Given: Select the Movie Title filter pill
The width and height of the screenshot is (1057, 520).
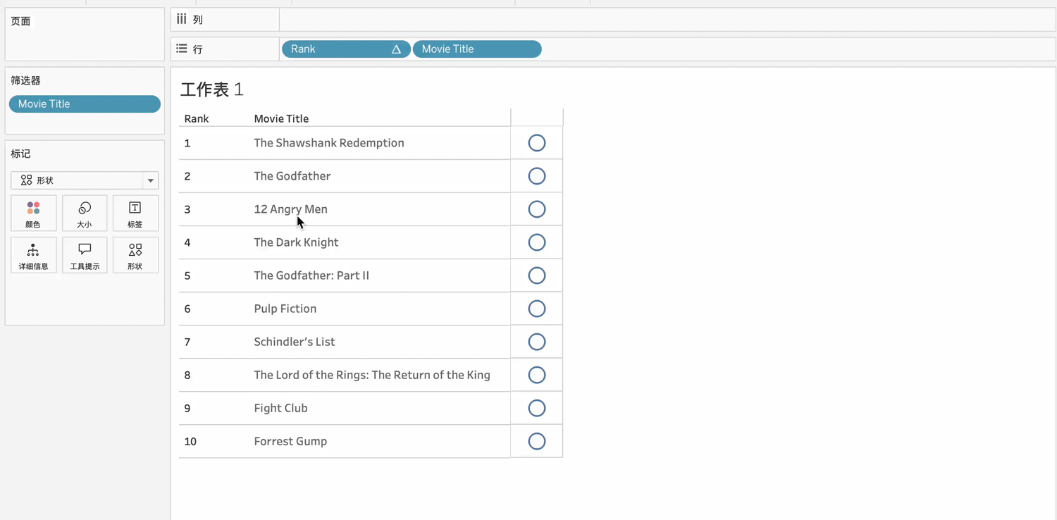Looking at the screenshot, I should pyautogui.click(x=85, y=104).
